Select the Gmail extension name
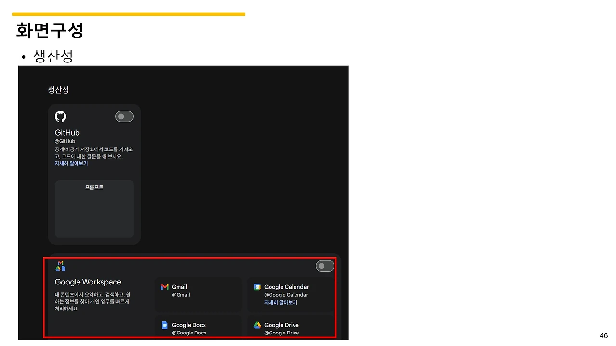The image size is (616, 346). pyautogui.click(x=180, y=287)
